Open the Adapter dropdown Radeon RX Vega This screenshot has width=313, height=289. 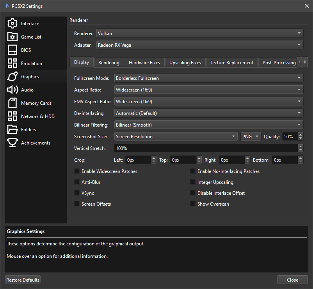199,45
